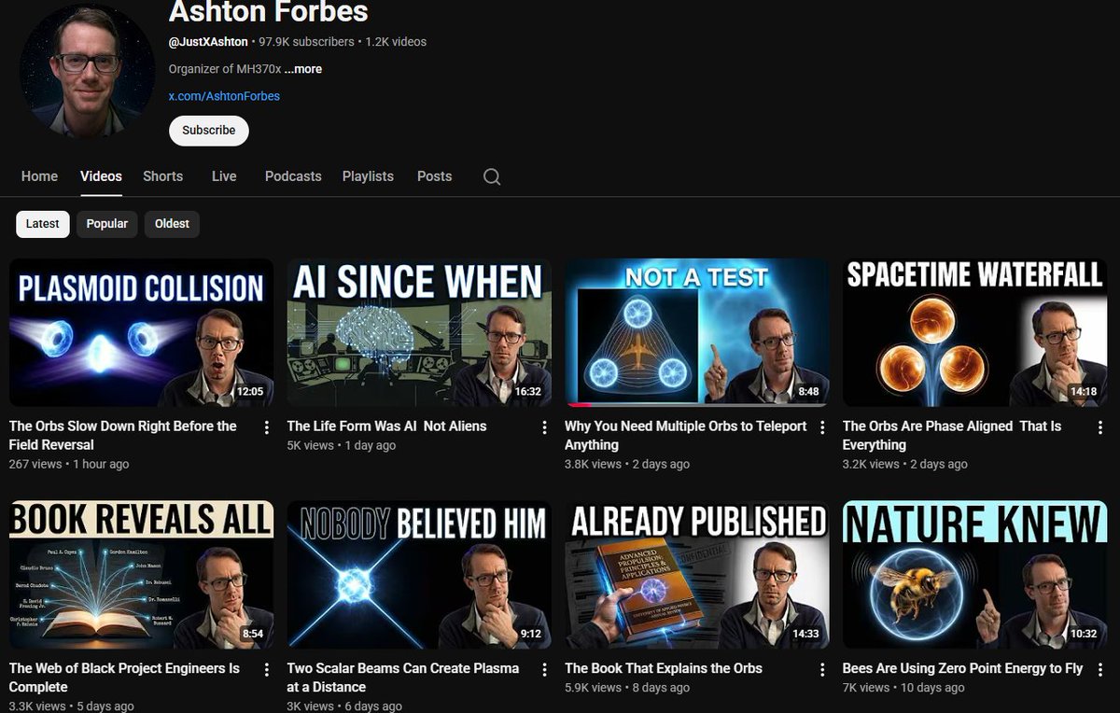
Task: Select the Latest sort filter
Action: pyautogui.click(x=43, y=224)
